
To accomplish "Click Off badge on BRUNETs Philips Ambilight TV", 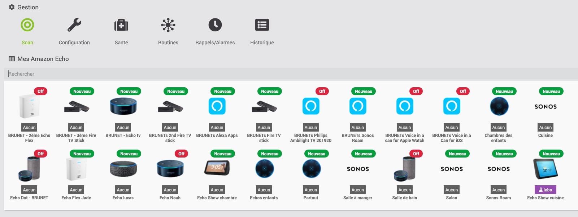I will (322, 91).
